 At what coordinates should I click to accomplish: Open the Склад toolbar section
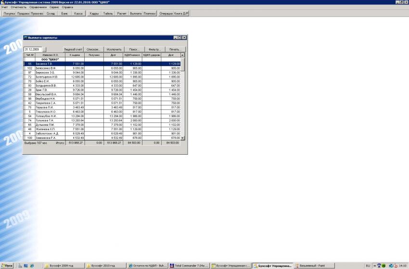point(51,13)
